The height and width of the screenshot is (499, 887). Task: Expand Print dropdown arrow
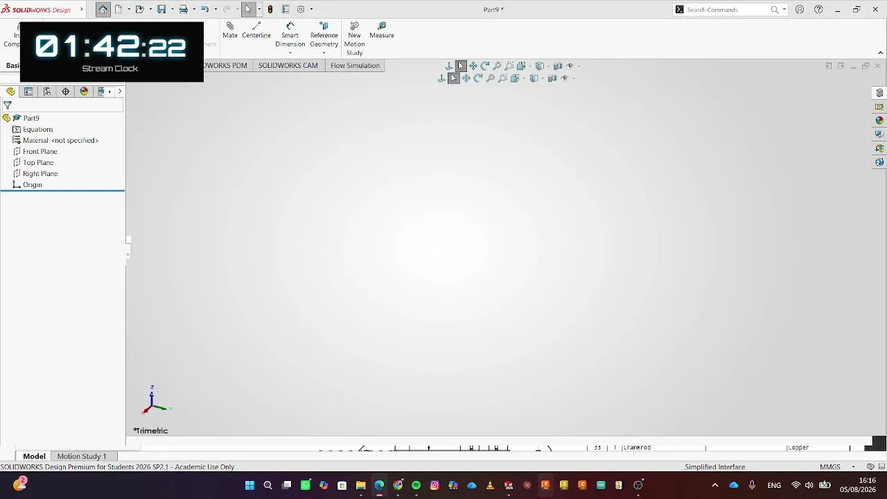click(194, 10)
